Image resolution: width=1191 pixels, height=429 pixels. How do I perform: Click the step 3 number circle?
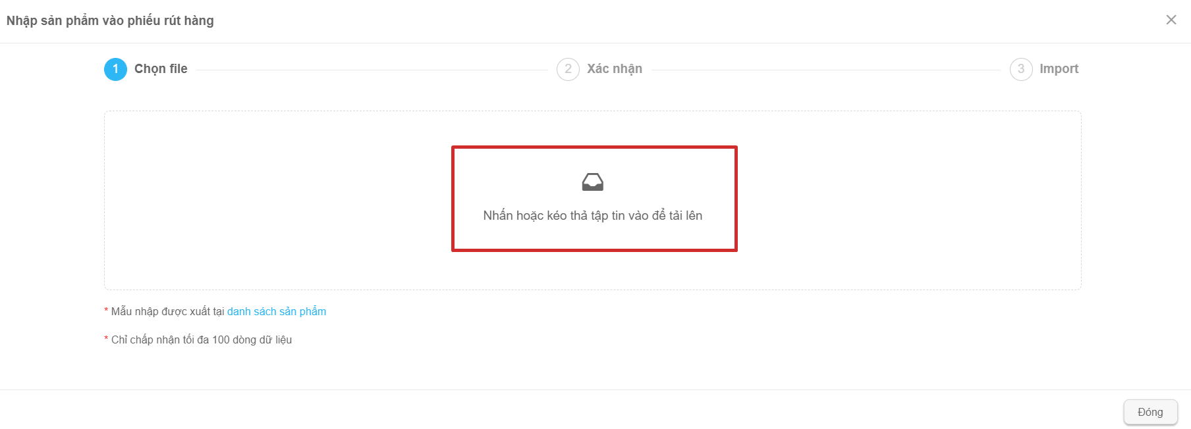[1021, 69]
